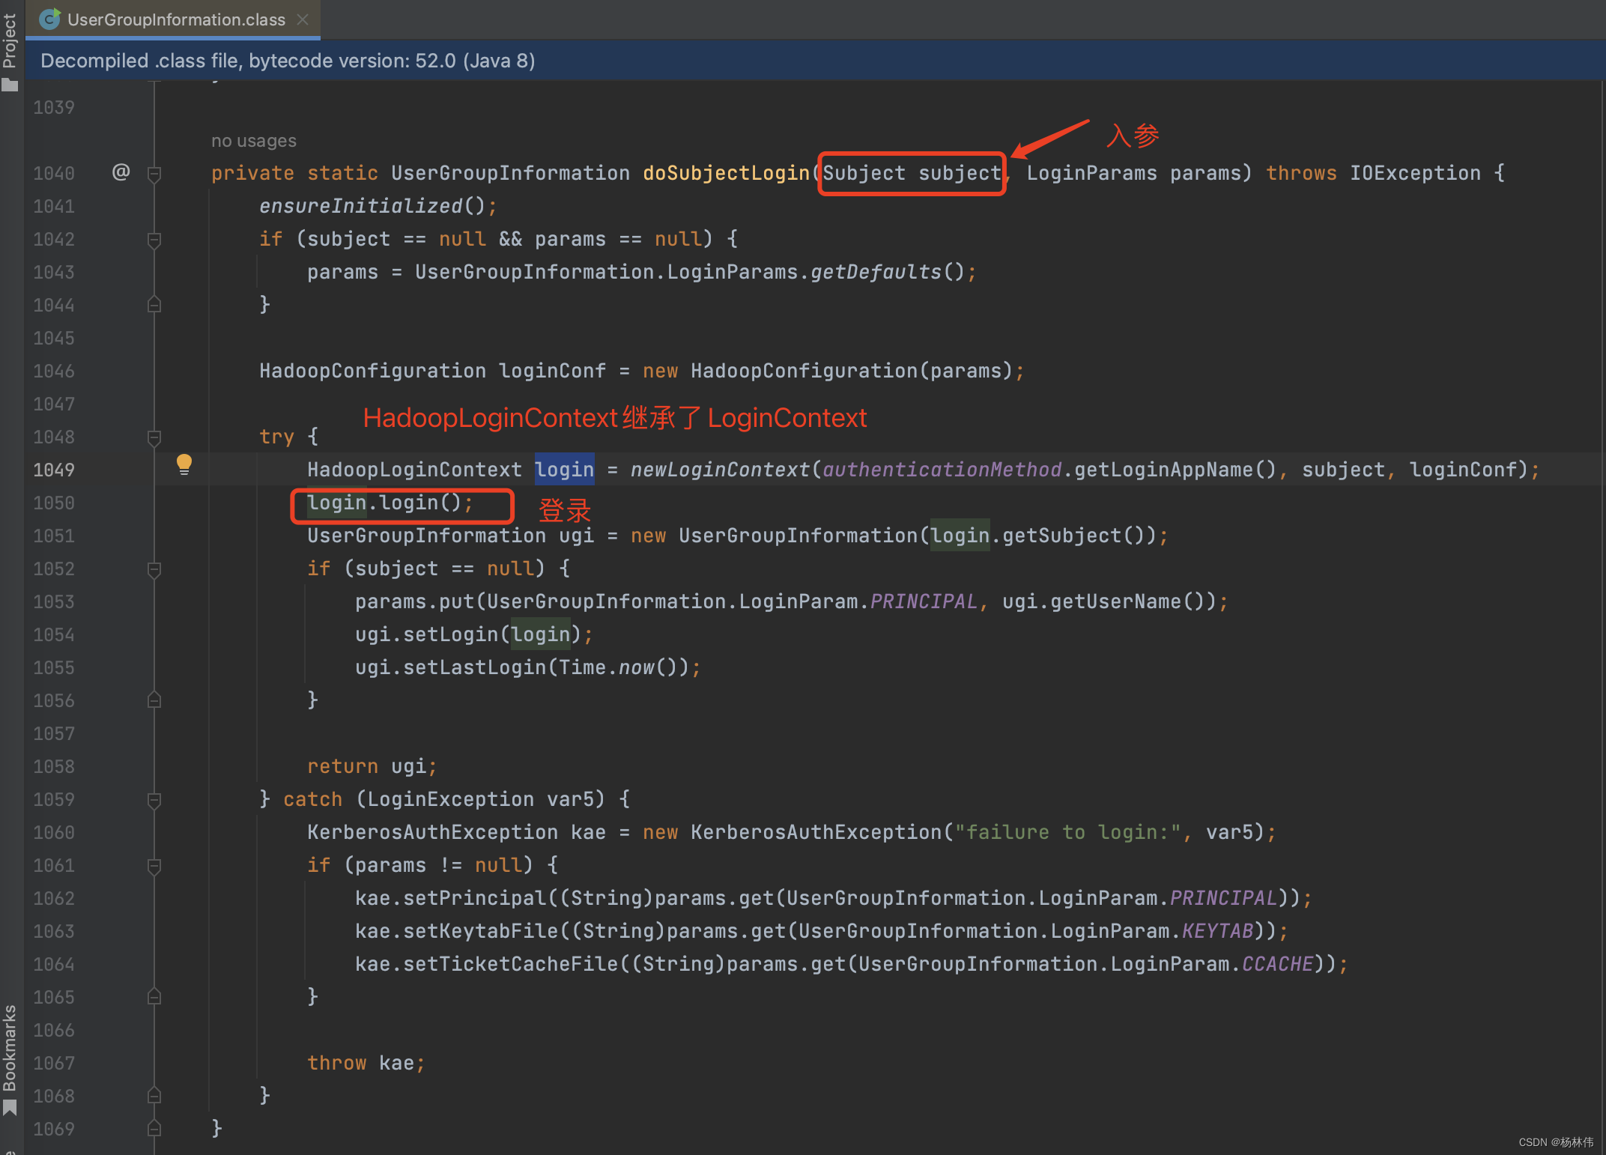This screenshot has height=1155, width=1606.
Task: Click the class file icon in tab
Action: point(49,19)
